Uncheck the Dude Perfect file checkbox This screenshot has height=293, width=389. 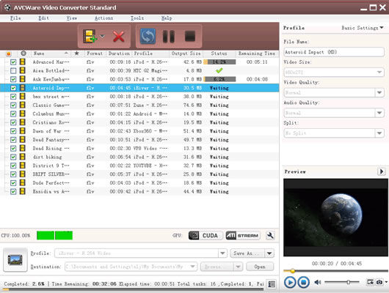coord(13,183)
